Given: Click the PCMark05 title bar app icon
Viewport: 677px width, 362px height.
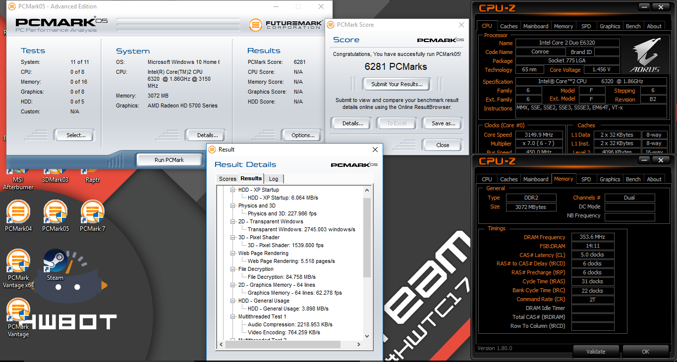Looking at the screenshot, I should [x=12, y=6].
